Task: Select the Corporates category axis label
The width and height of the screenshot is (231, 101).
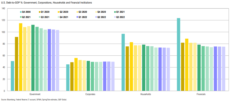Action: 90,95
